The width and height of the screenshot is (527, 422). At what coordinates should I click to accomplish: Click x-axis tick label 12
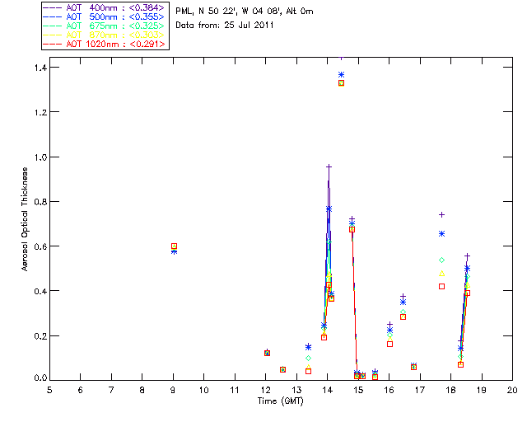coord(265,390)
